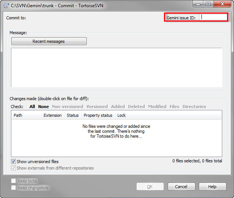Sort by Property status column header

[x=98, y=115]
